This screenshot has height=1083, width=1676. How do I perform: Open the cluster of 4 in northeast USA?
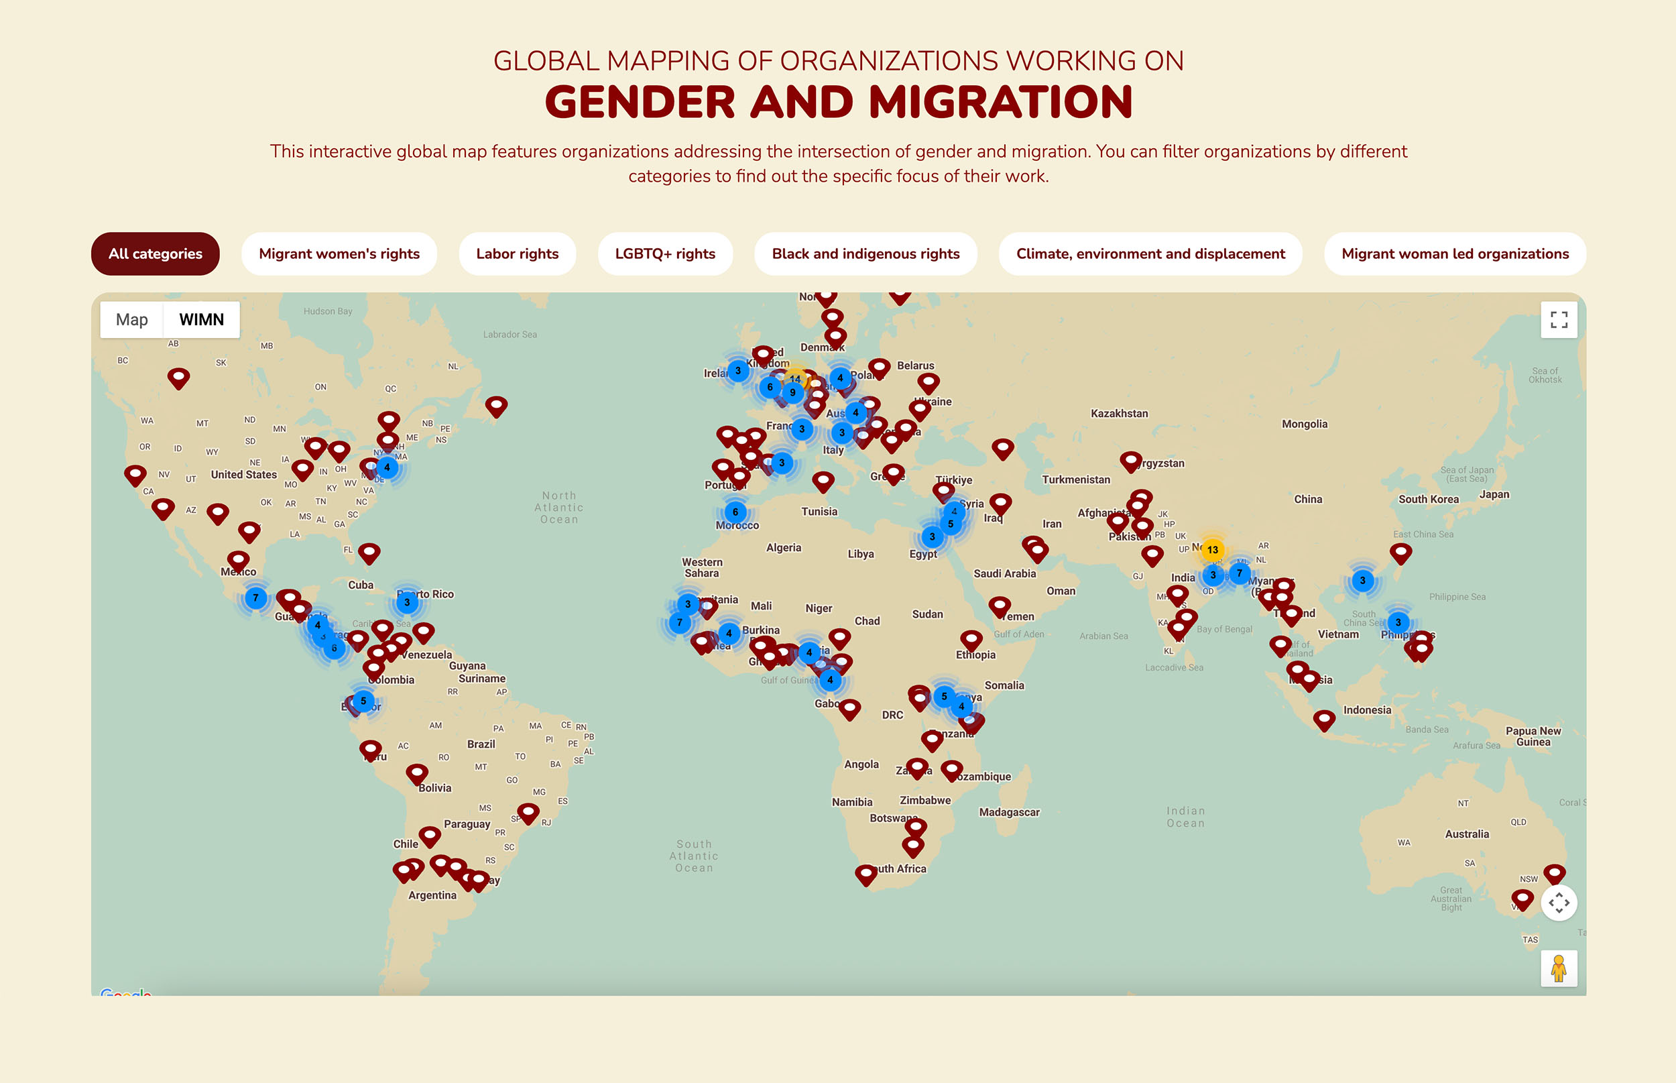click(x=387, y=467)
